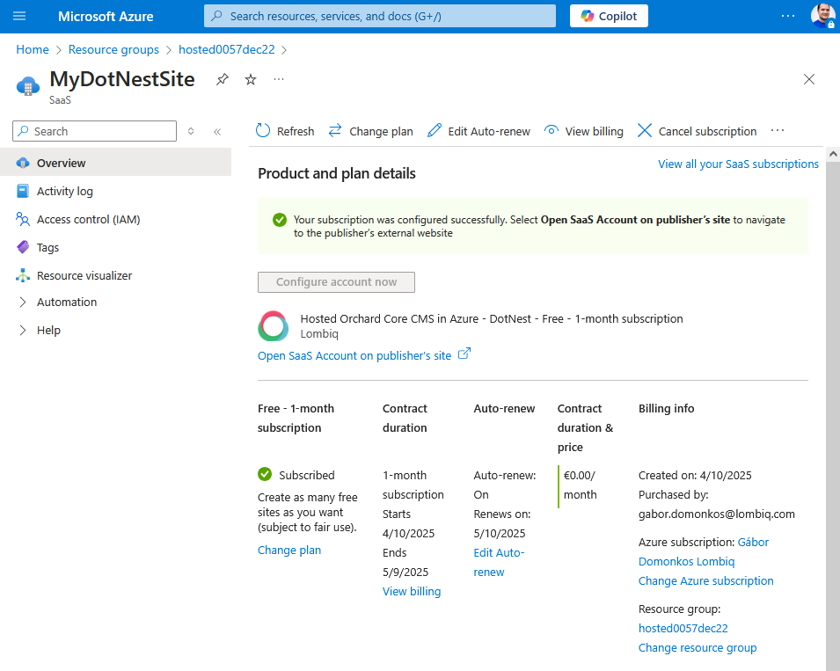
Task: Open hosted0057dec22 resource group link in billing info
Action: point(683,628)
